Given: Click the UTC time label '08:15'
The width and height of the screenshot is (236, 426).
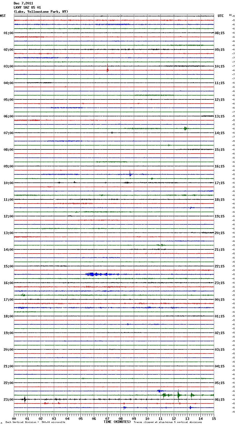Looking at the screenshot, I should click(x=220, y=33).
